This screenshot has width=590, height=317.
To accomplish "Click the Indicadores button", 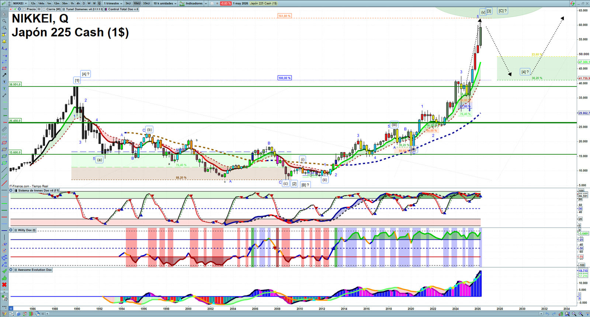I will 191,3.
